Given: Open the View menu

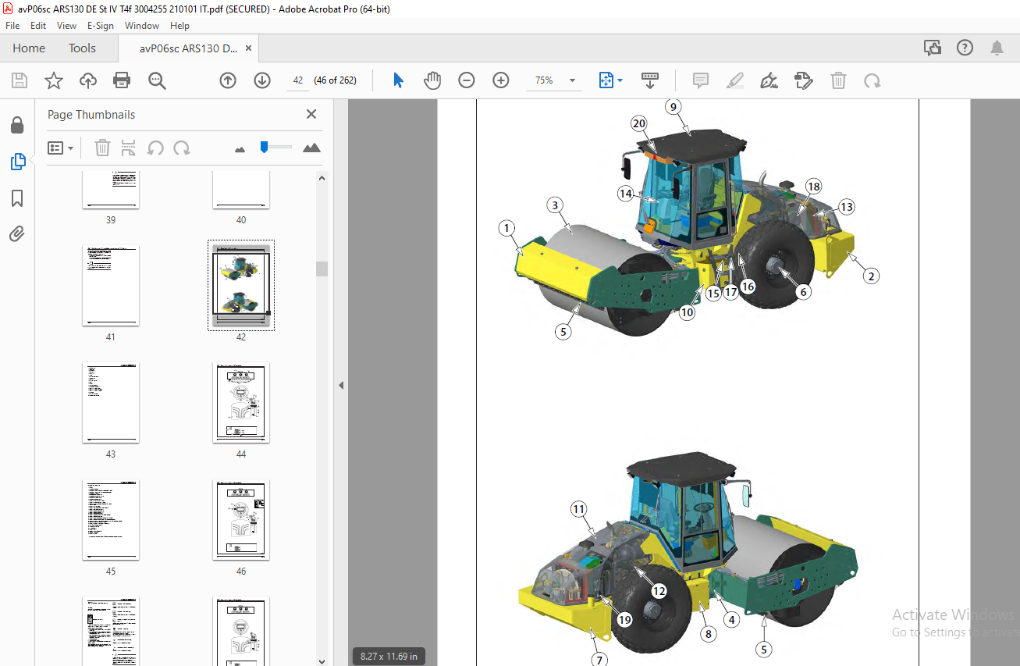Looking at the screenshot, I should pyautogui.click(x=67, y=26).
